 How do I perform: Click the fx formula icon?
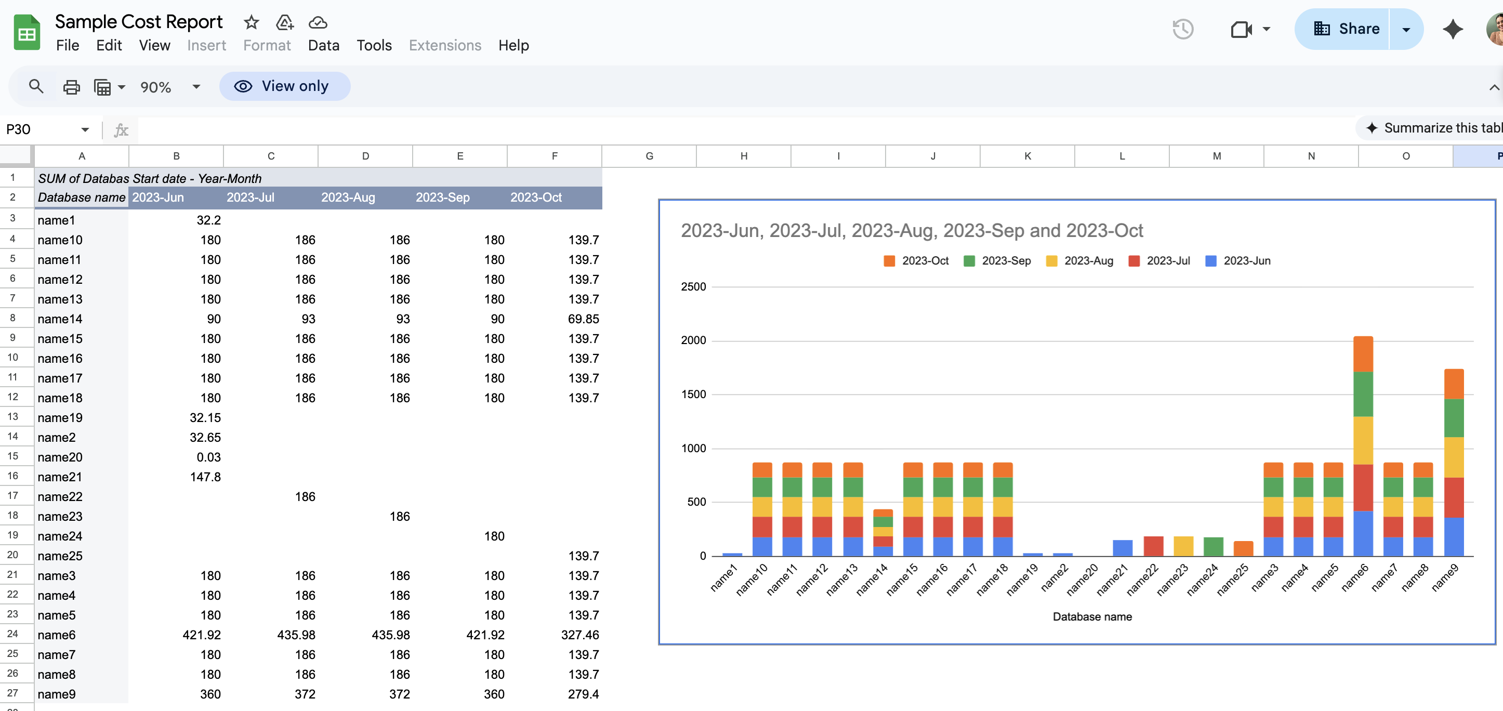coord(121,129)
